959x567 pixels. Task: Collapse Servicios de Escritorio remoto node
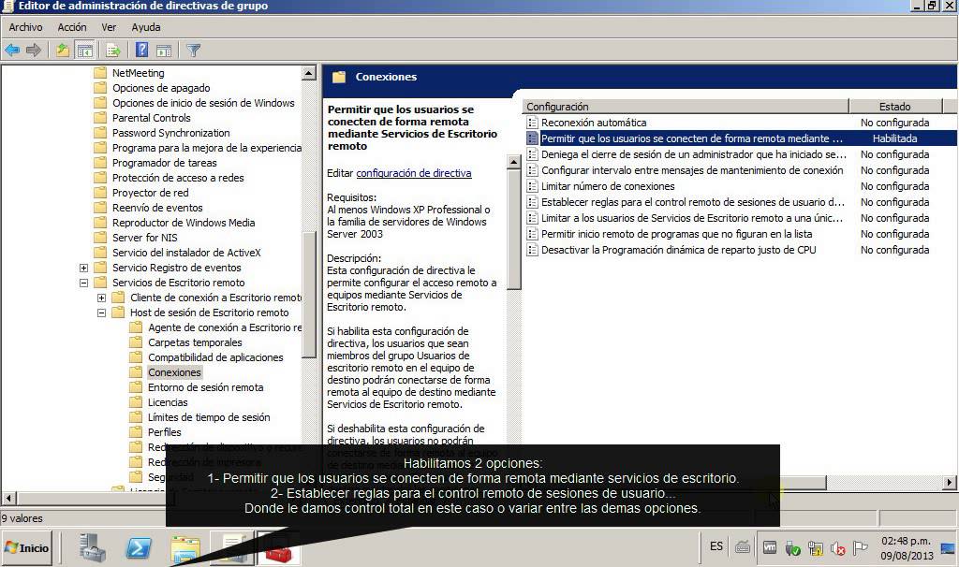point(83,283)
